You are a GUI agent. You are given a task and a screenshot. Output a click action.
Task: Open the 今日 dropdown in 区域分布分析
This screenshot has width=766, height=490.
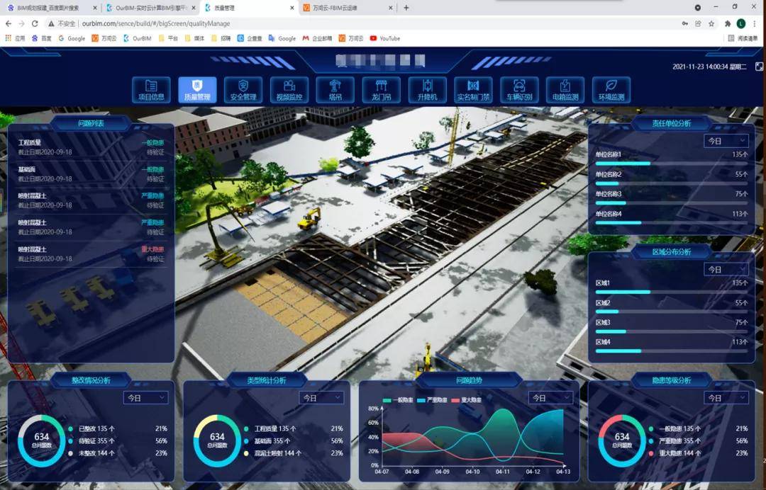click(x=726, y=270)
